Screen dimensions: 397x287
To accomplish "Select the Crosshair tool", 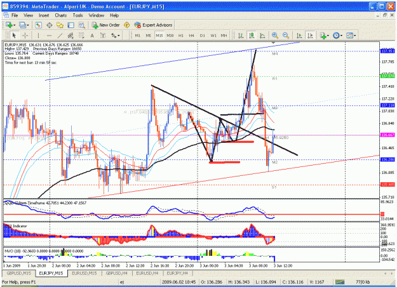I will [x=25, y=36].
